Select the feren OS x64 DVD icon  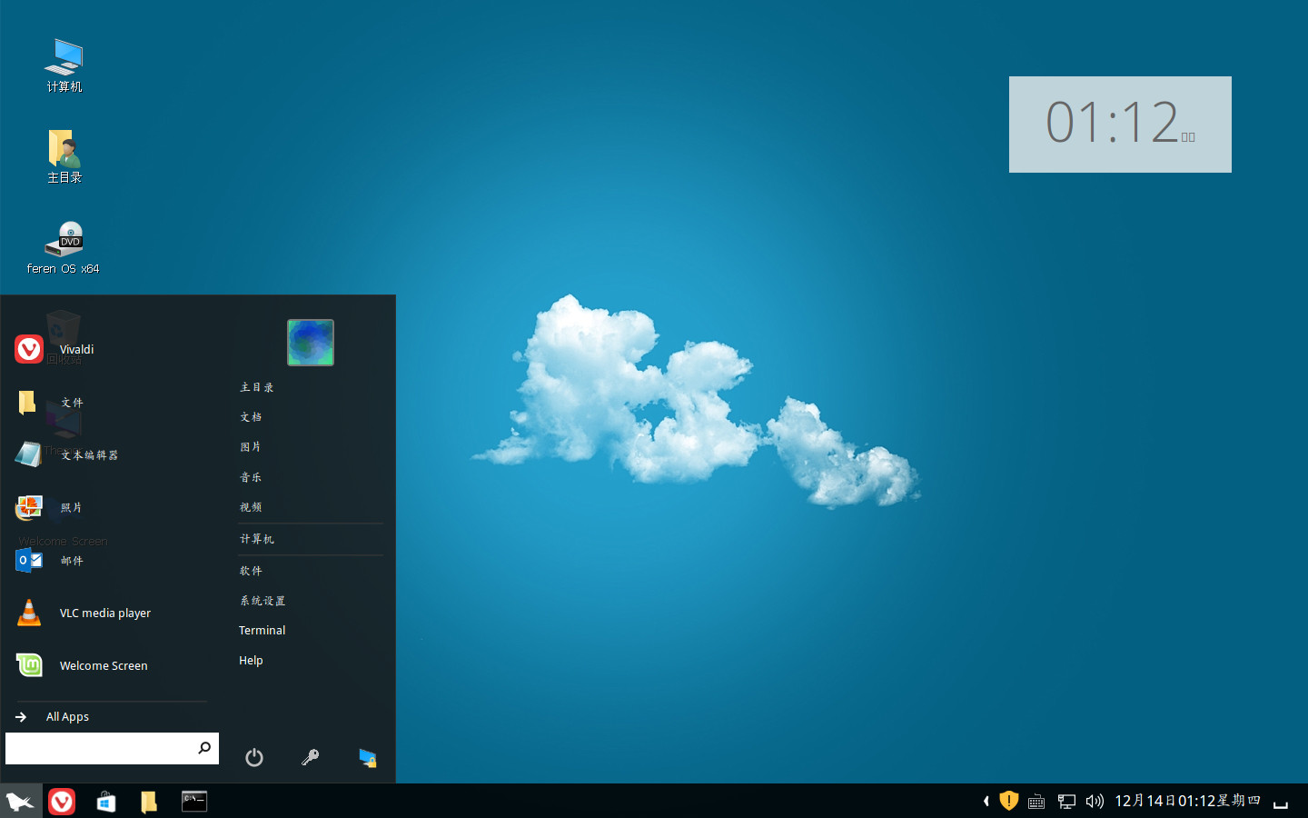click(x=64, y=247)
